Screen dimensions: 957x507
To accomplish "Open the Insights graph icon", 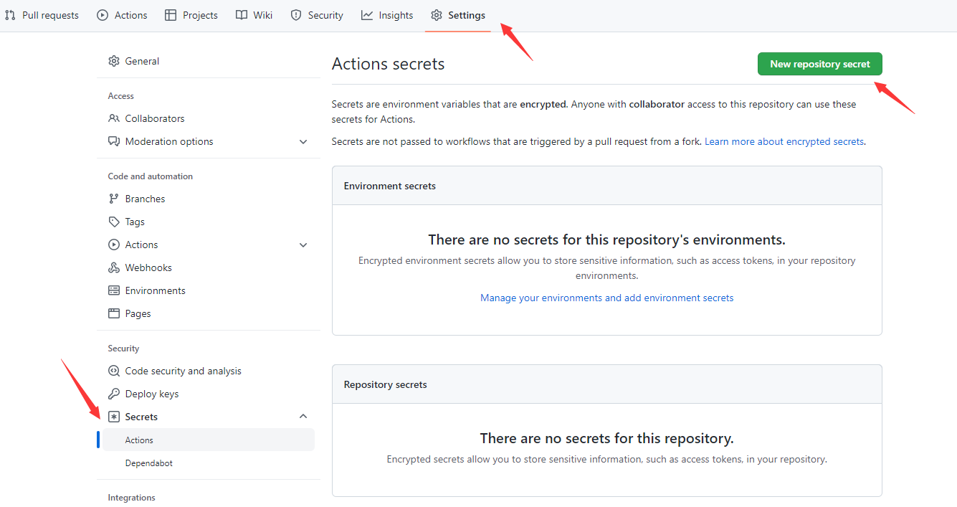I will click(366, 14).
